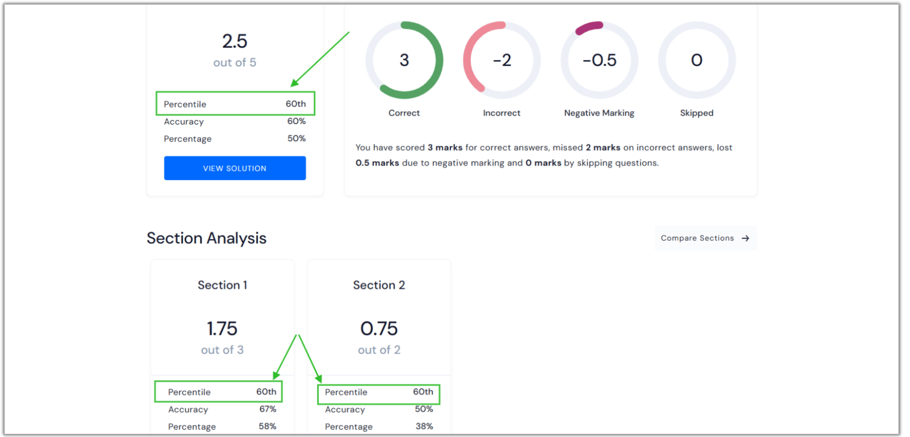Select Section 2 Accuracy 50% row
Screen dimensions: 910x437
379,409
